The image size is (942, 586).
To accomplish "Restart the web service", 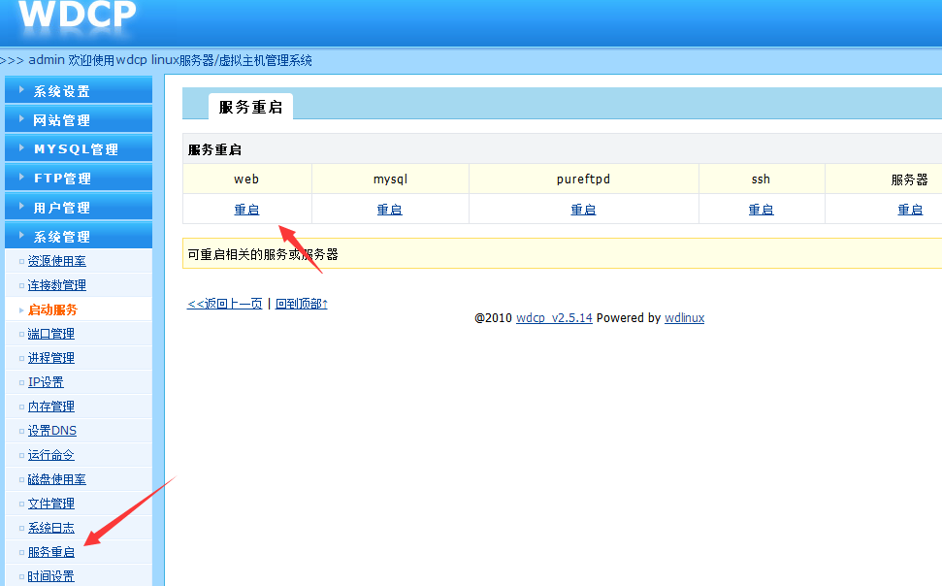I will pos(247,210).
